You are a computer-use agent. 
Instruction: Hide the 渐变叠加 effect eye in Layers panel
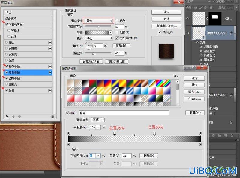coord(201,55)
